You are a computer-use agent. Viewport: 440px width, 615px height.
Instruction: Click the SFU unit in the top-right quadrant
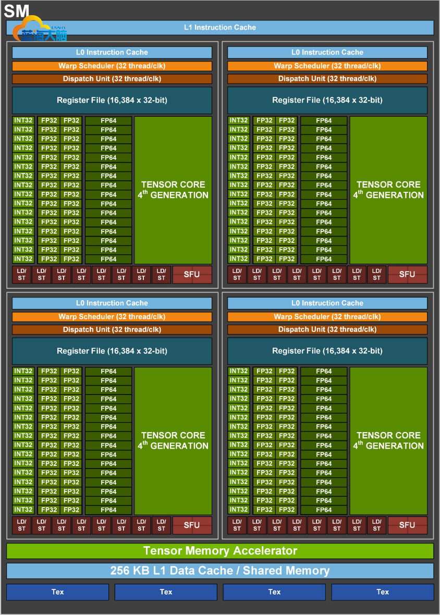pyautogui.click(x=408, y=274)
